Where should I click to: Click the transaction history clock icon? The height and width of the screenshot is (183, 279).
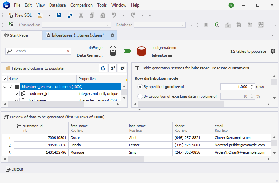[217, 25]
